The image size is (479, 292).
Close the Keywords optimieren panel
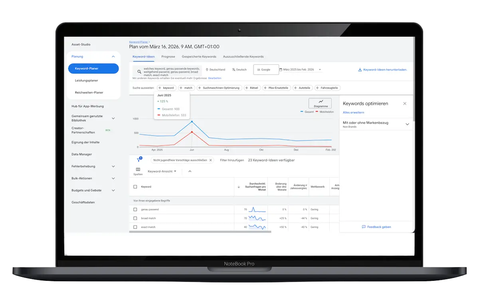click(405, 104)
